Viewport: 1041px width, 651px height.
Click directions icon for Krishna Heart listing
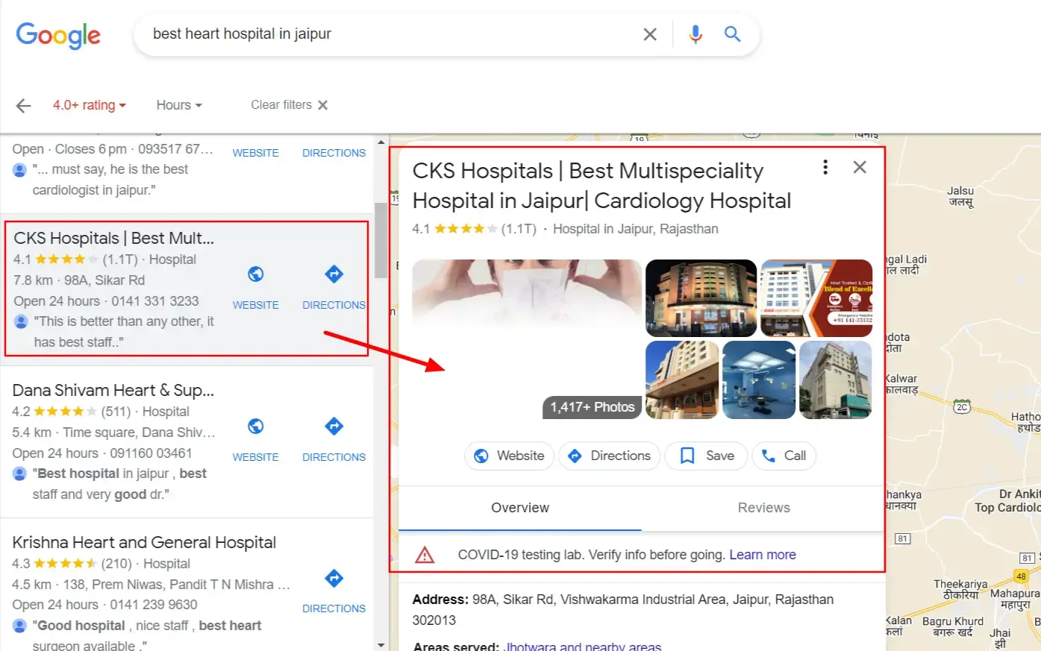pyautogui.click(x=334, y=578)
